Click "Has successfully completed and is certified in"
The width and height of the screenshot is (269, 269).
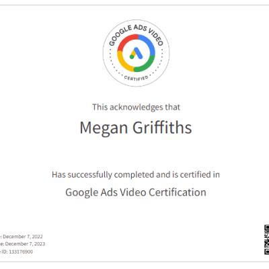click(x=136, y=175)
